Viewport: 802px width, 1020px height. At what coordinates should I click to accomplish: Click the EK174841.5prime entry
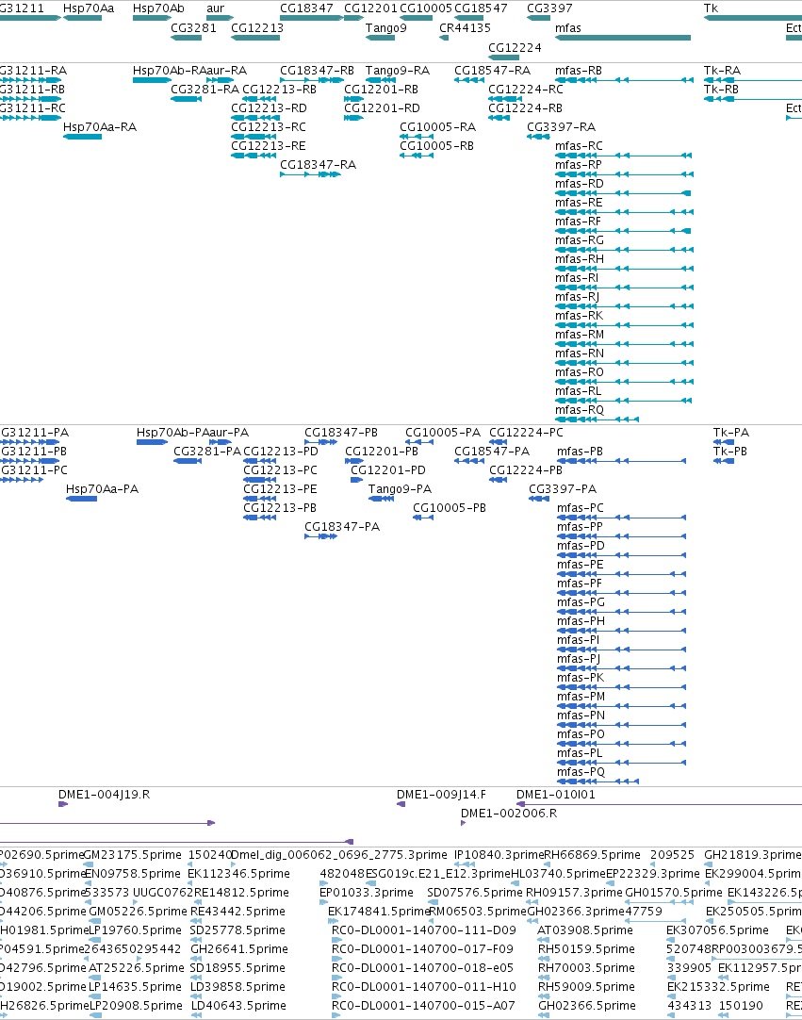[x=379, y=912]
